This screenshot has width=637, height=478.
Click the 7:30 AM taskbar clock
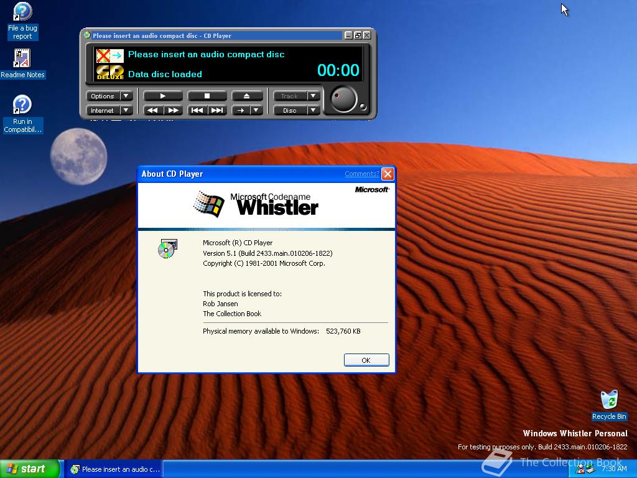coord(614,469)
